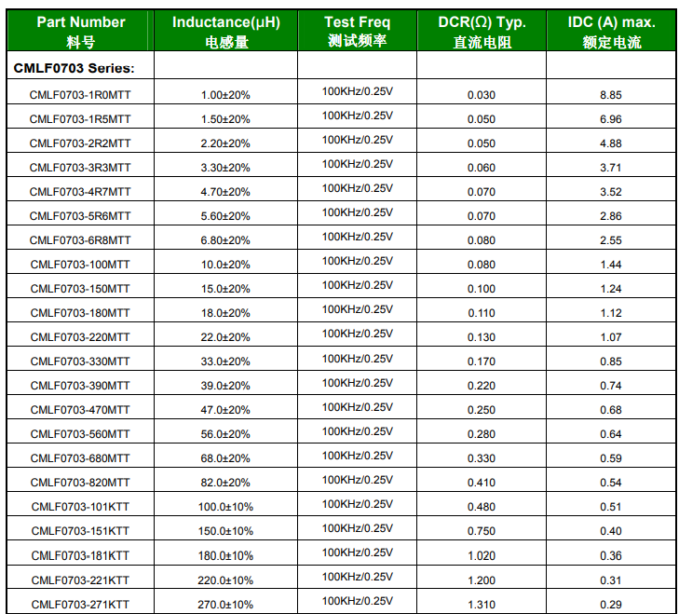
Task: Click inductance value 1.00±20%
Action: click(x=225, y=95)
